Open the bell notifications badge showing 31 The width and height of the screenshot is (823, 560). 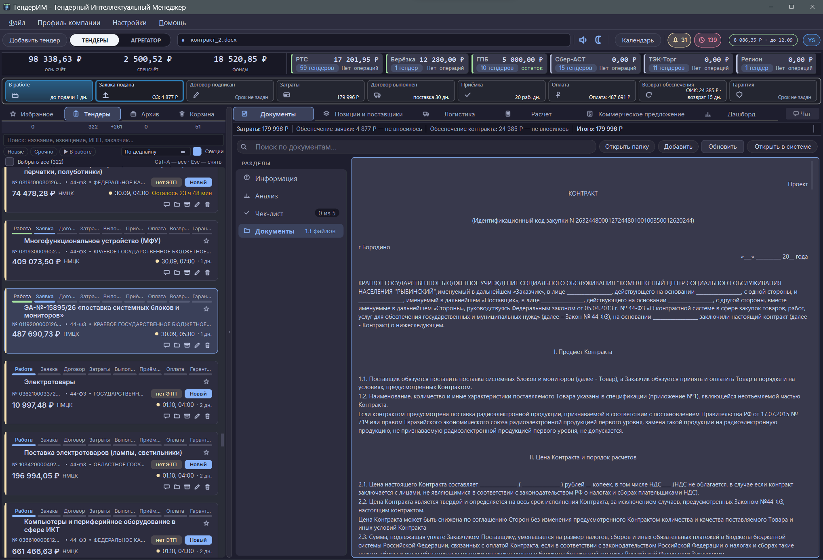click(679, 40)
